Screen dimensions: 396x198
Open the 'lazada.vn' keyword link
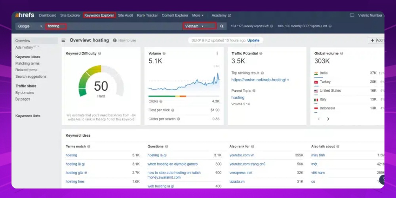(x=237, y=182)
